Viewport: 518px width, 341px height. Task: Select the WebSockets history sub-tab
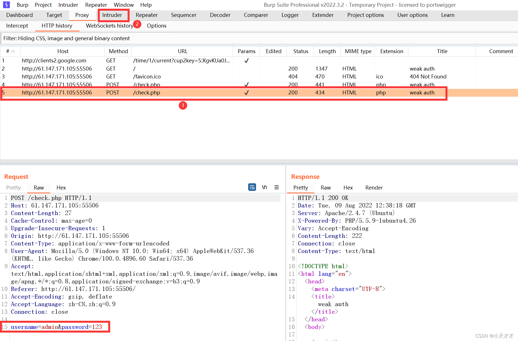pos(110,26)
